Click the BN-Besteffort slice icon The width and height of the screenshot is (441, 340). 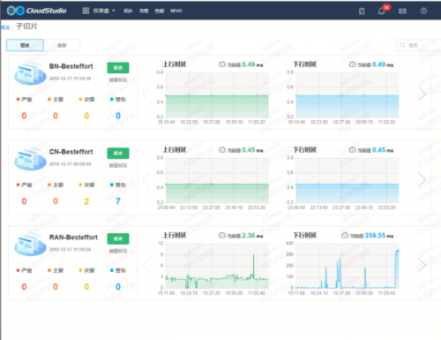[x=30, y=73]
